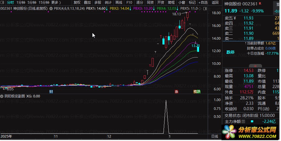Click the 交易状态 闭市阶段 status line

point(250,116)
